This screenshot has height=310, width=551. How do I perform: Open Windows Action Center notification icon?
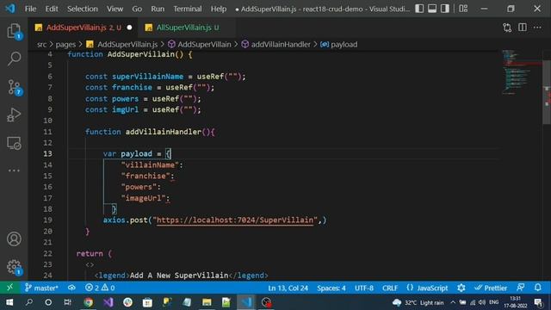click(x=538, y=302)
